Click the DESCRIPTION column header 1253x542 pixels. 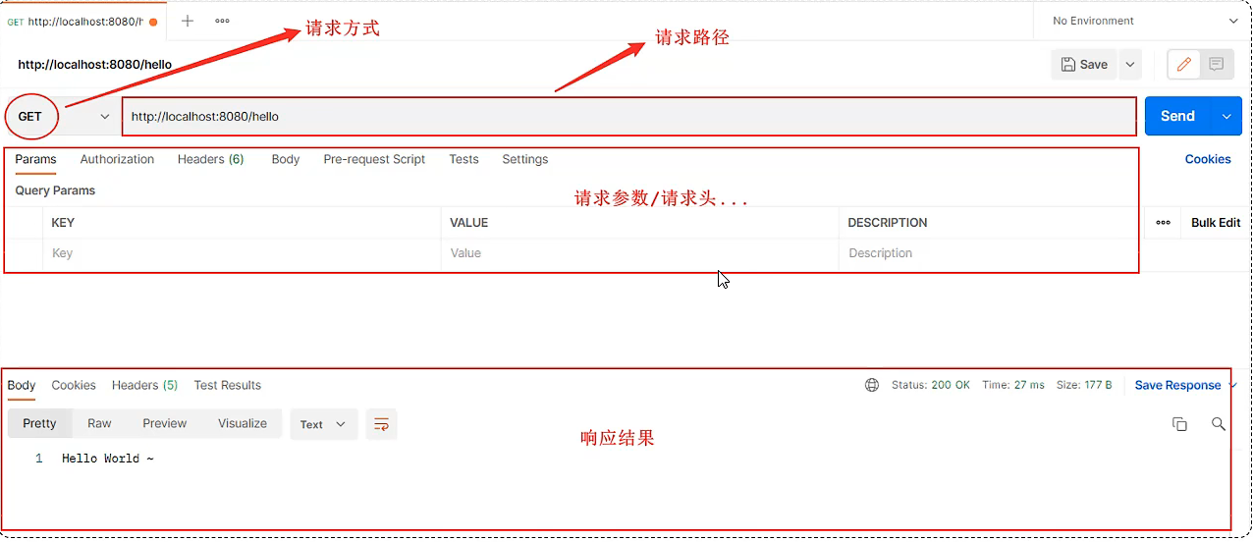(887, 223)
